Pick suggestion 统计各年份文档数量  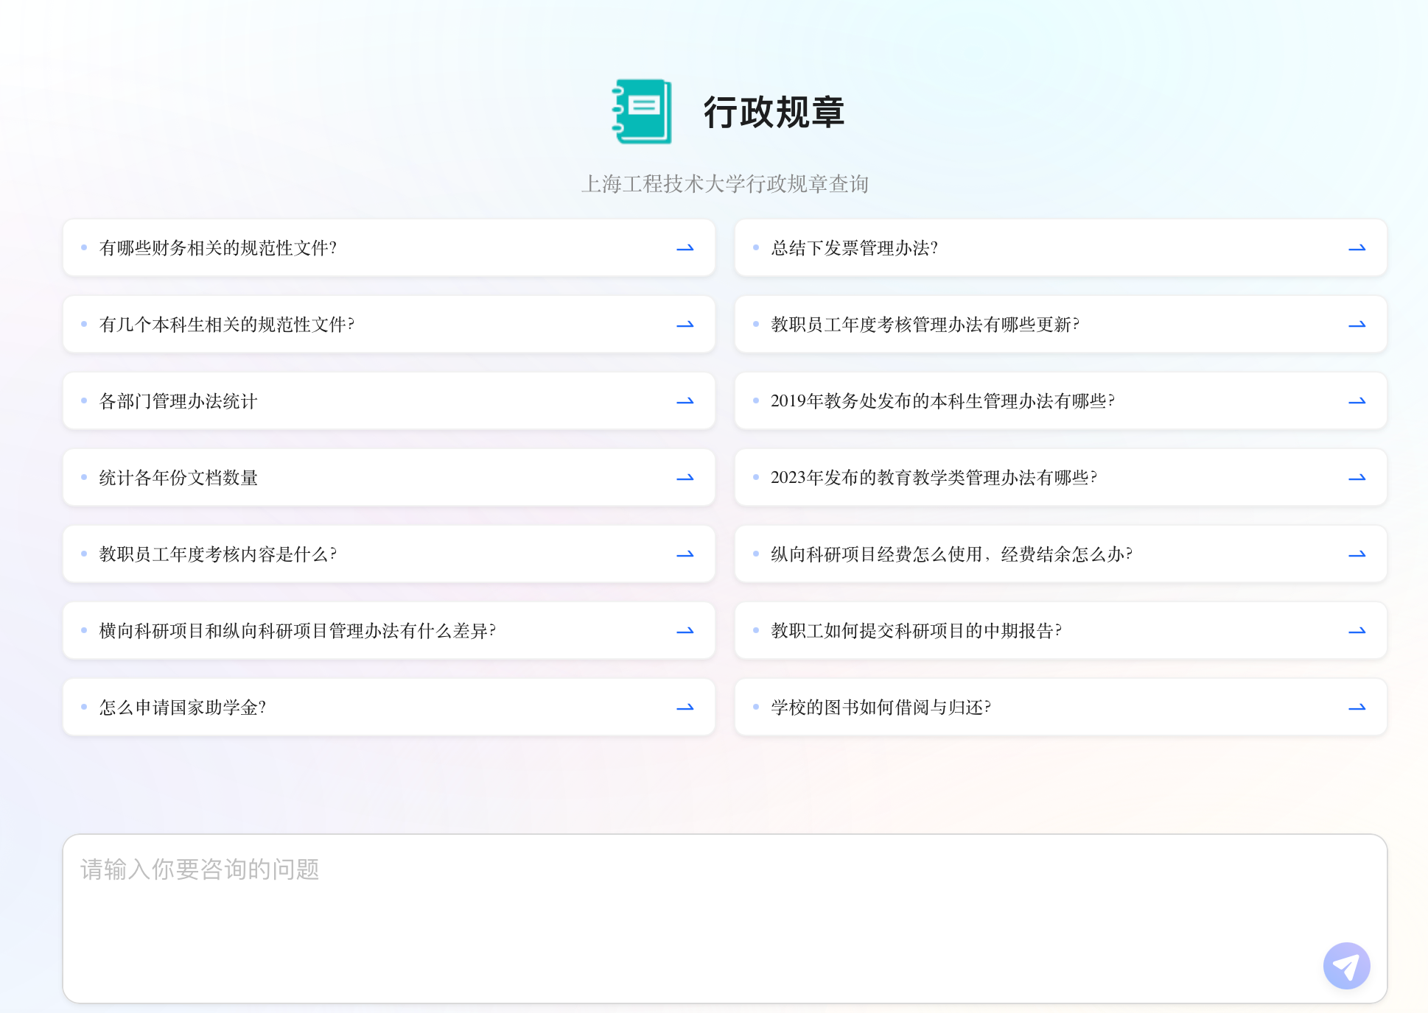[x=389, y=478]
